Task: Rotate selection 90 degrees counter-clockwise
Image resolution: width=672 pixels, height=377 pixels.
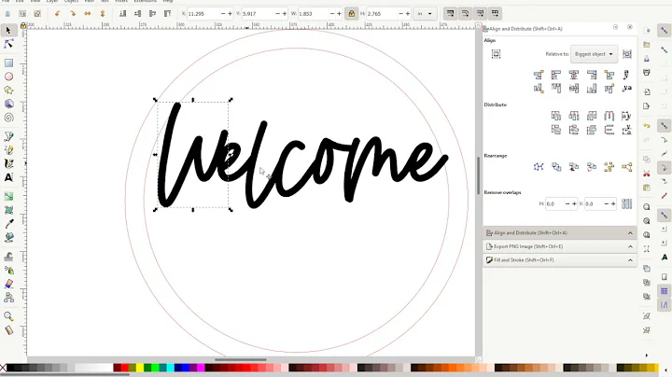Action: point(58,14)
